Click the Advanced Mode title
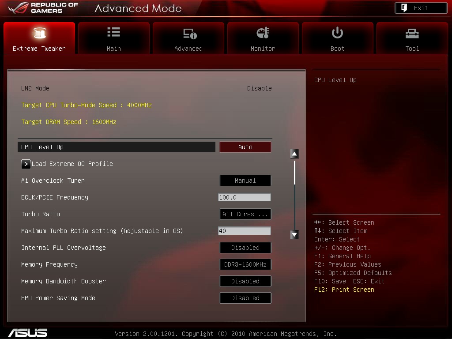452x339 pixels. click(x=138, y=8)
